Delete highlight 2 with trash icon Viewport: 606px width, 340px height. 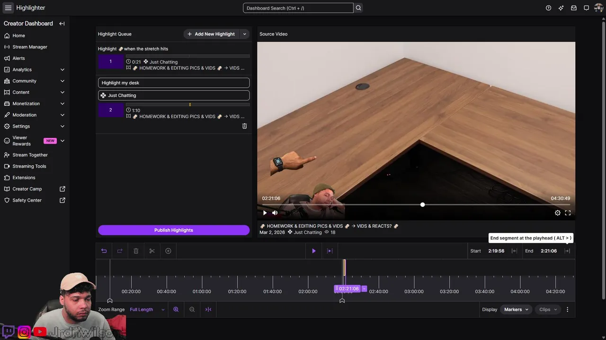(245, 126)
